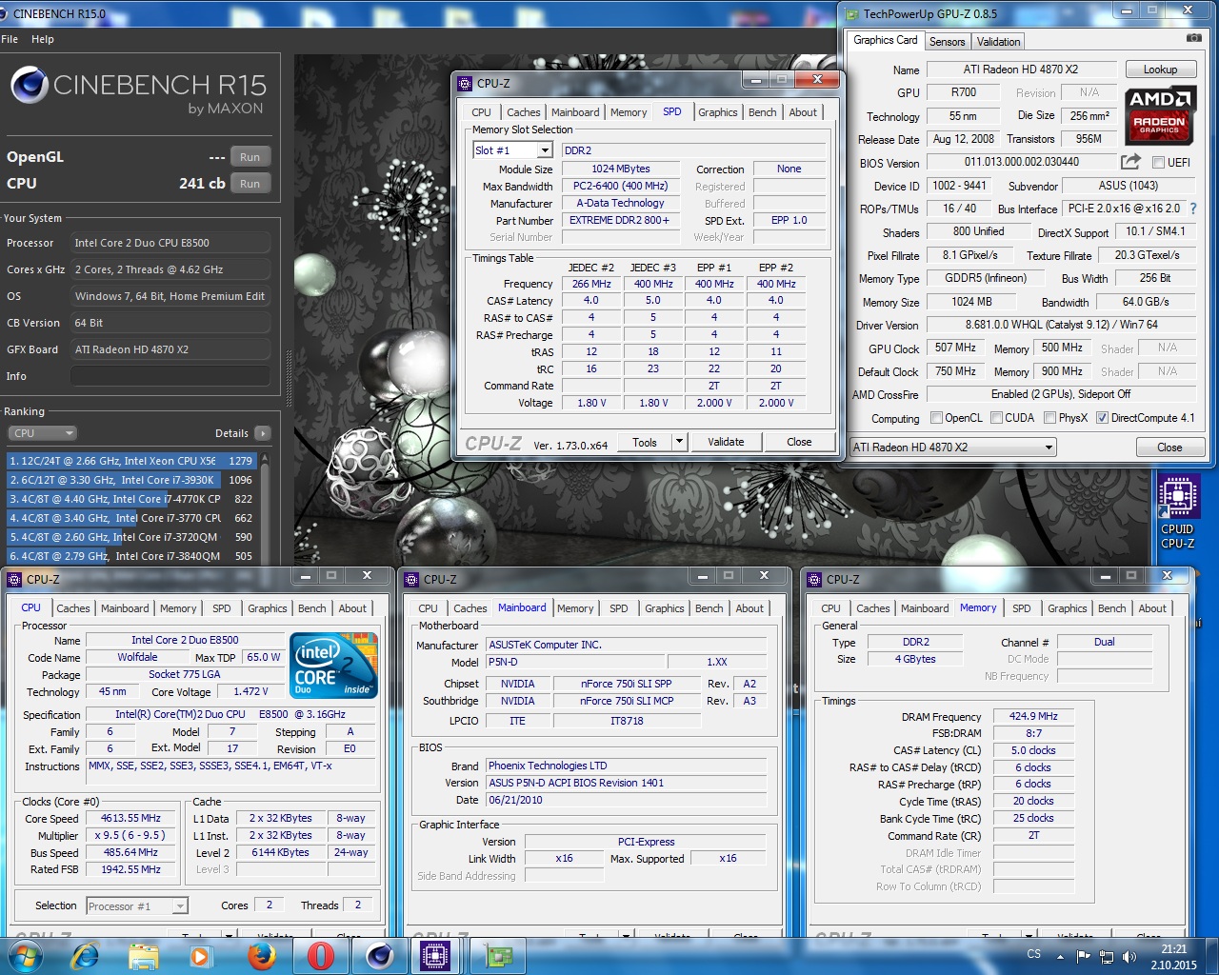The height and width of the screenshot is (975, 1219).
Task: Select Memory tab in CPU-Z SPD window
Action: [629, 112]
